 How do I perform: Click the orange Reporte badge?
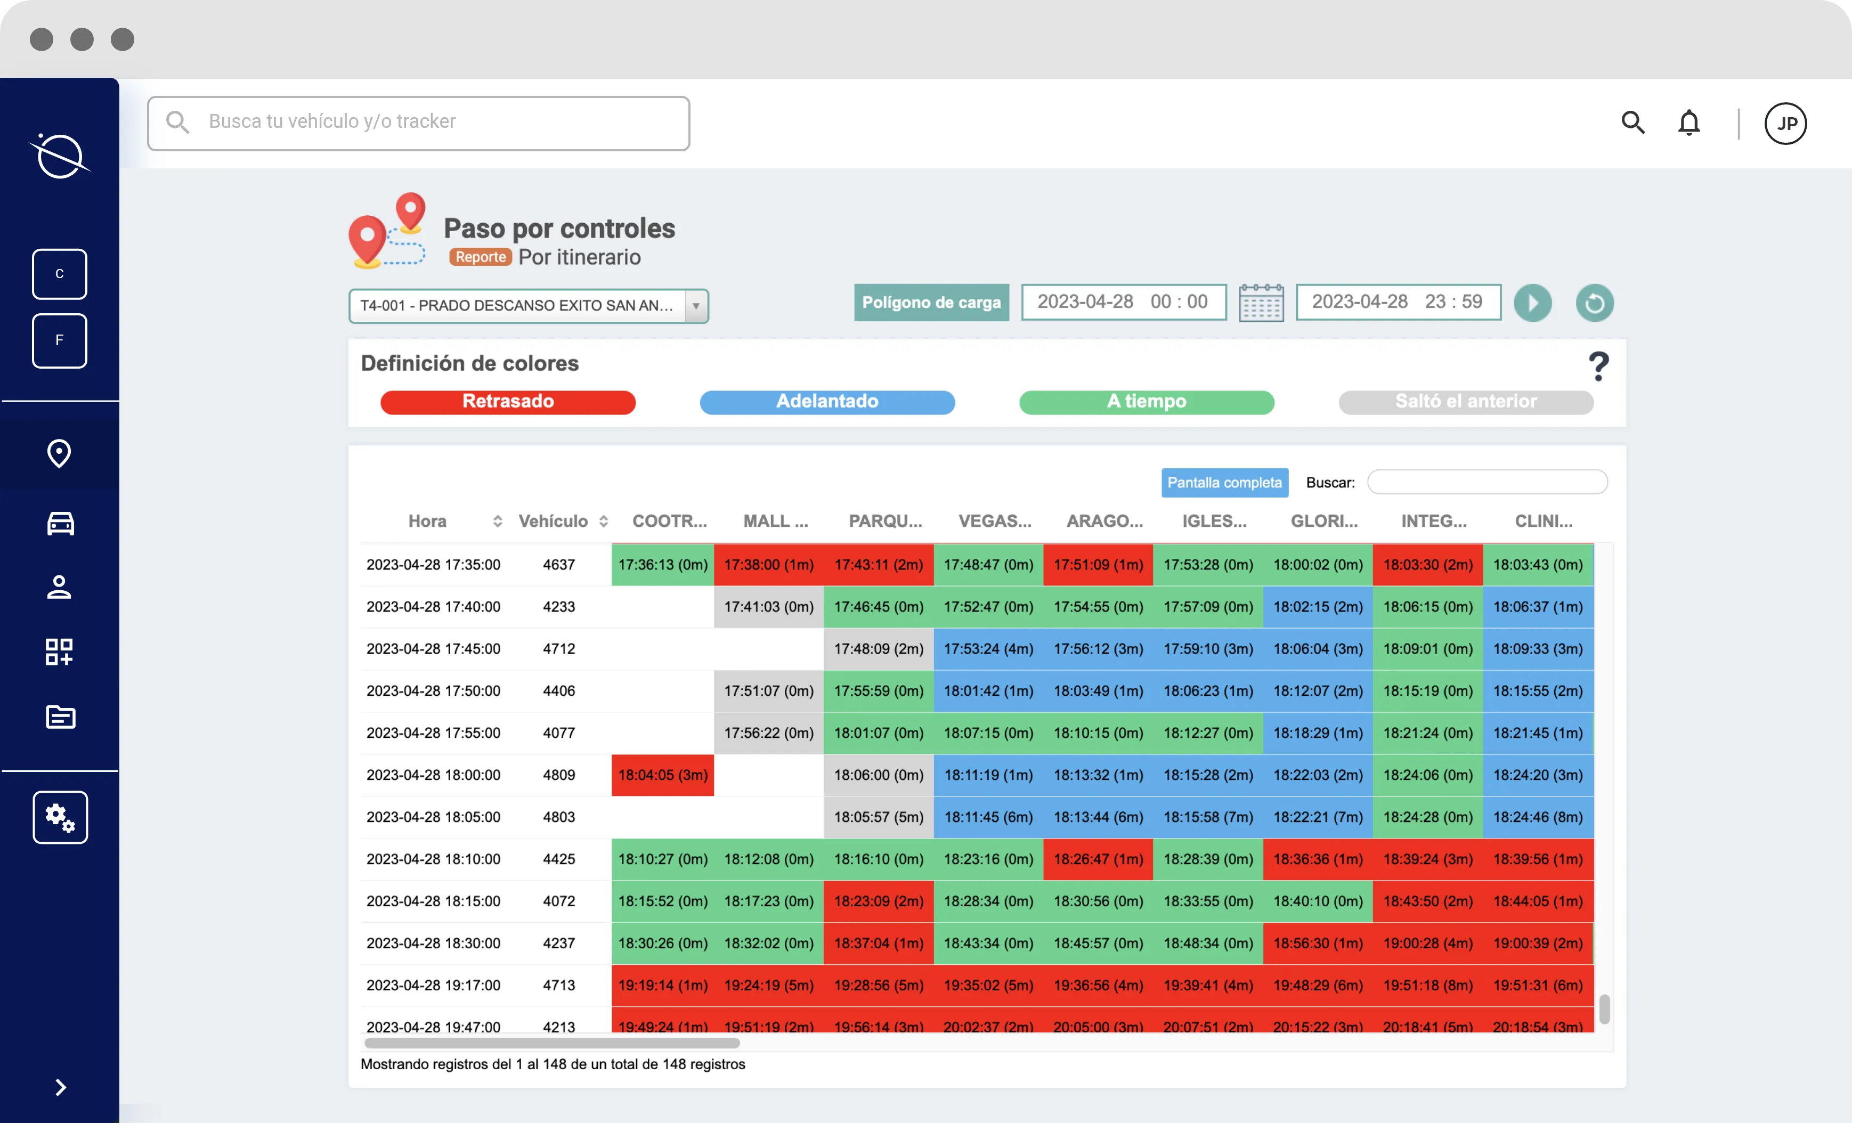point(480,257)
